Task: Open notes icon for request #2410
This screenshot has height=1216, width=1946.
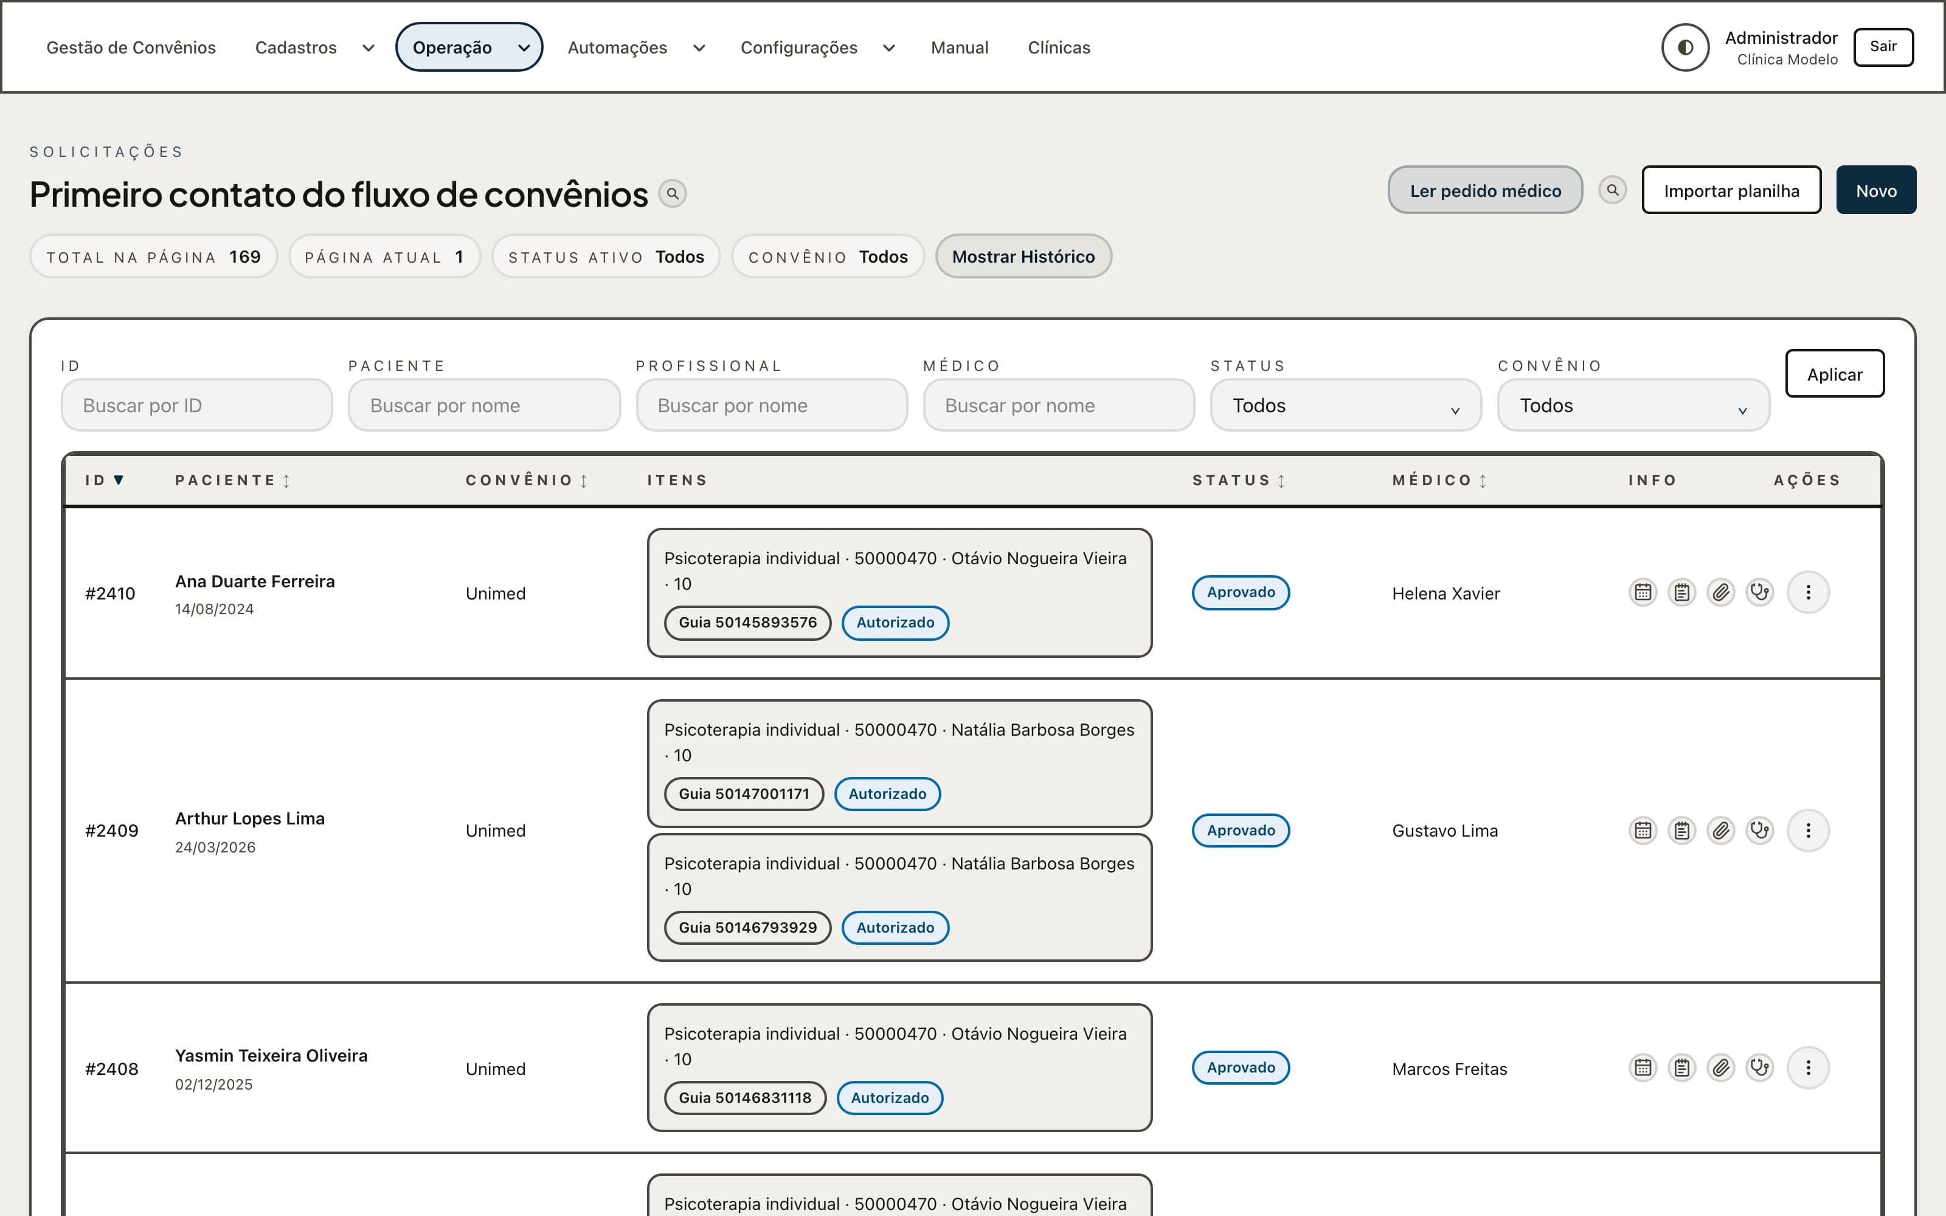Action: [x=1681, y=593]
